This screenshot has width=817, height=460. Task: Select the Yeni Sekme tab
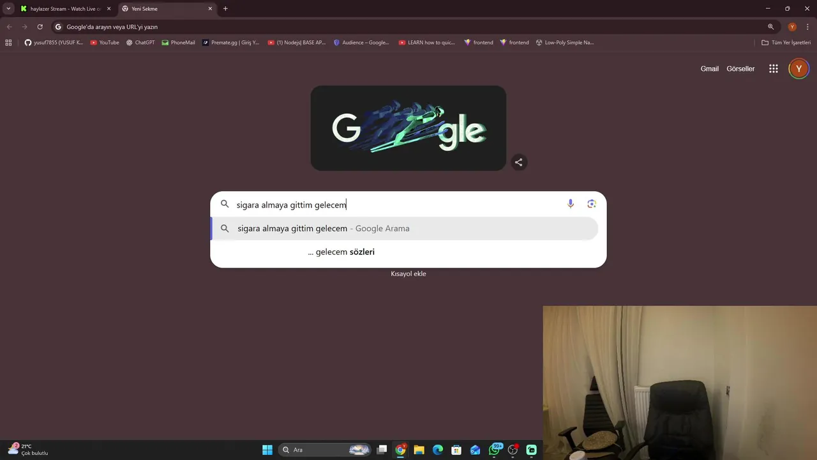[167, 9]
